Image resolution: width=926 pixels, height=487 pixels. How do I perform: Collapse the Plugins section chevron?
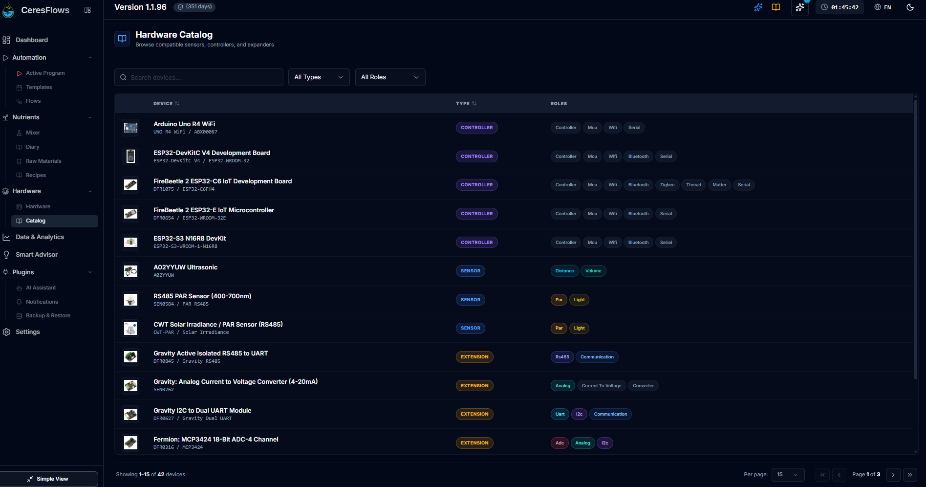[x=90, y=272]
